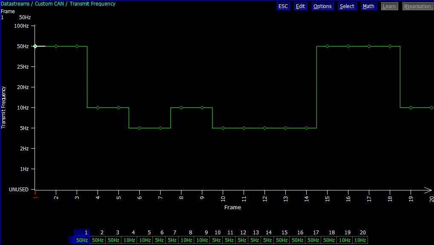This screenshot has height=245, width=434.
Task: Select the highlighted data point at frame 1
Action: pos(35,46)
